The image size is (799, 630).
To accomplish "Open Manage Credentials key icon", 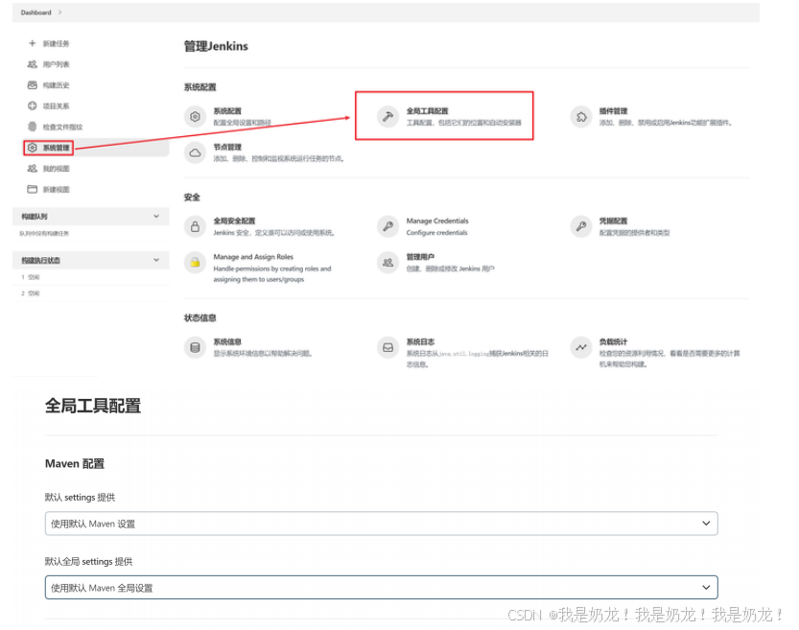I will click(388, 226).
